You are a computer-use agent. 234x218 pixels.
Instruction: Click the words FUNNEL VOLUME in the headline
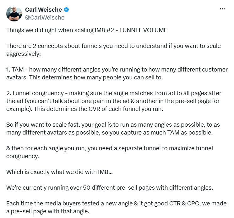143,30
